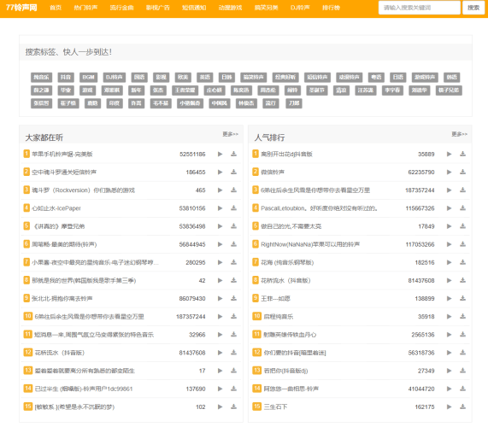The width and height of the screenshot is (488, 427).
Task: Select the BGM tag
Action: (88, 77)
